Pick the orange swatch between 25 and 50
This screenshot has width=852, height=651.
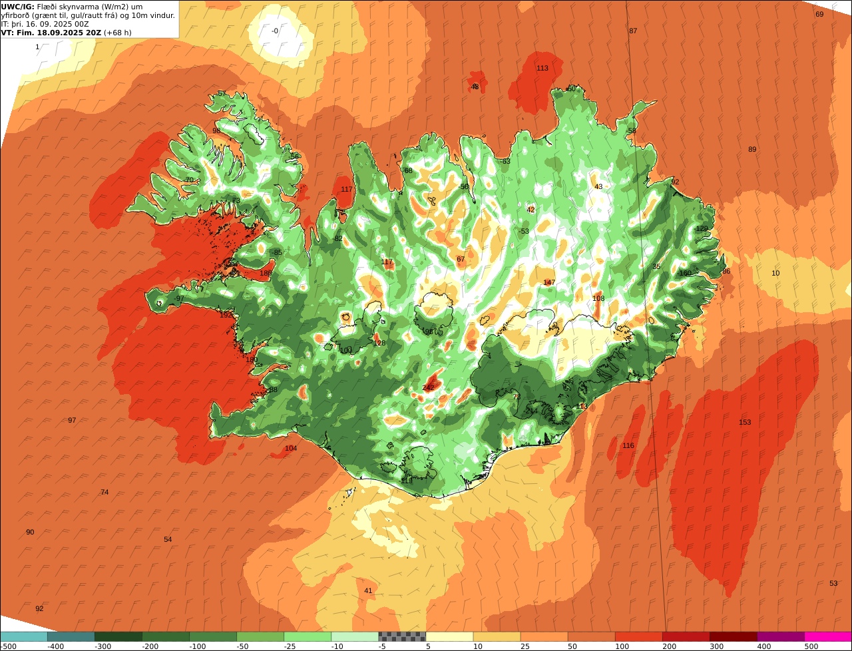(x=544, y=636)
